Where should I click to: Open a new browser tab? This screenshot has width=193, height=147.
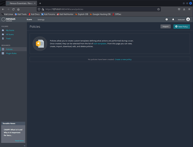click(40, 3)
